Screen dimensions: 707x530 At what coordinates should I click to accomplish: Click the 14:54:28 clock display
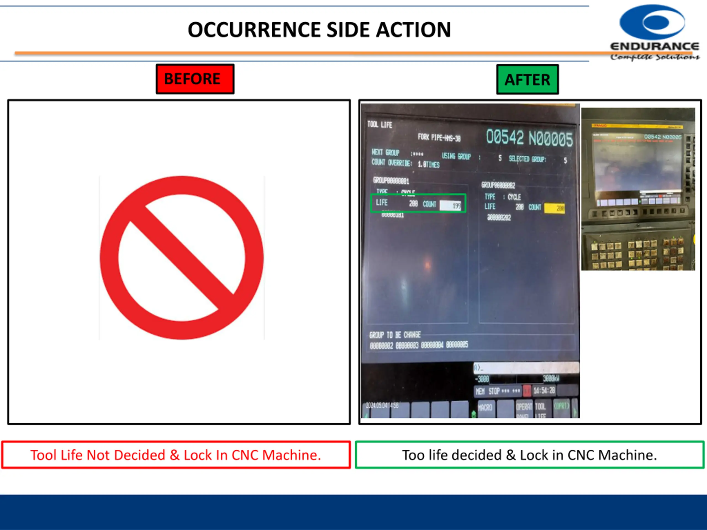pyautogui.click(x=544, y=391)
